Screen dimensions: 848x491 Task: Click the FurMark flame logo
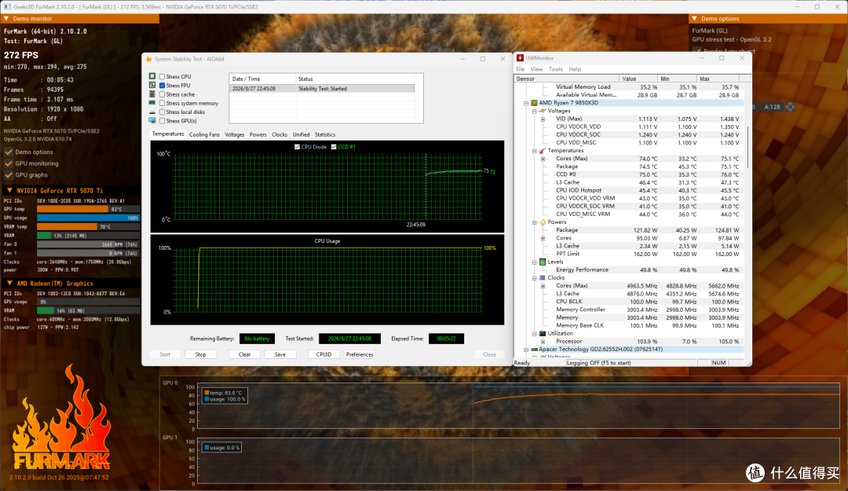pos(61,417)
